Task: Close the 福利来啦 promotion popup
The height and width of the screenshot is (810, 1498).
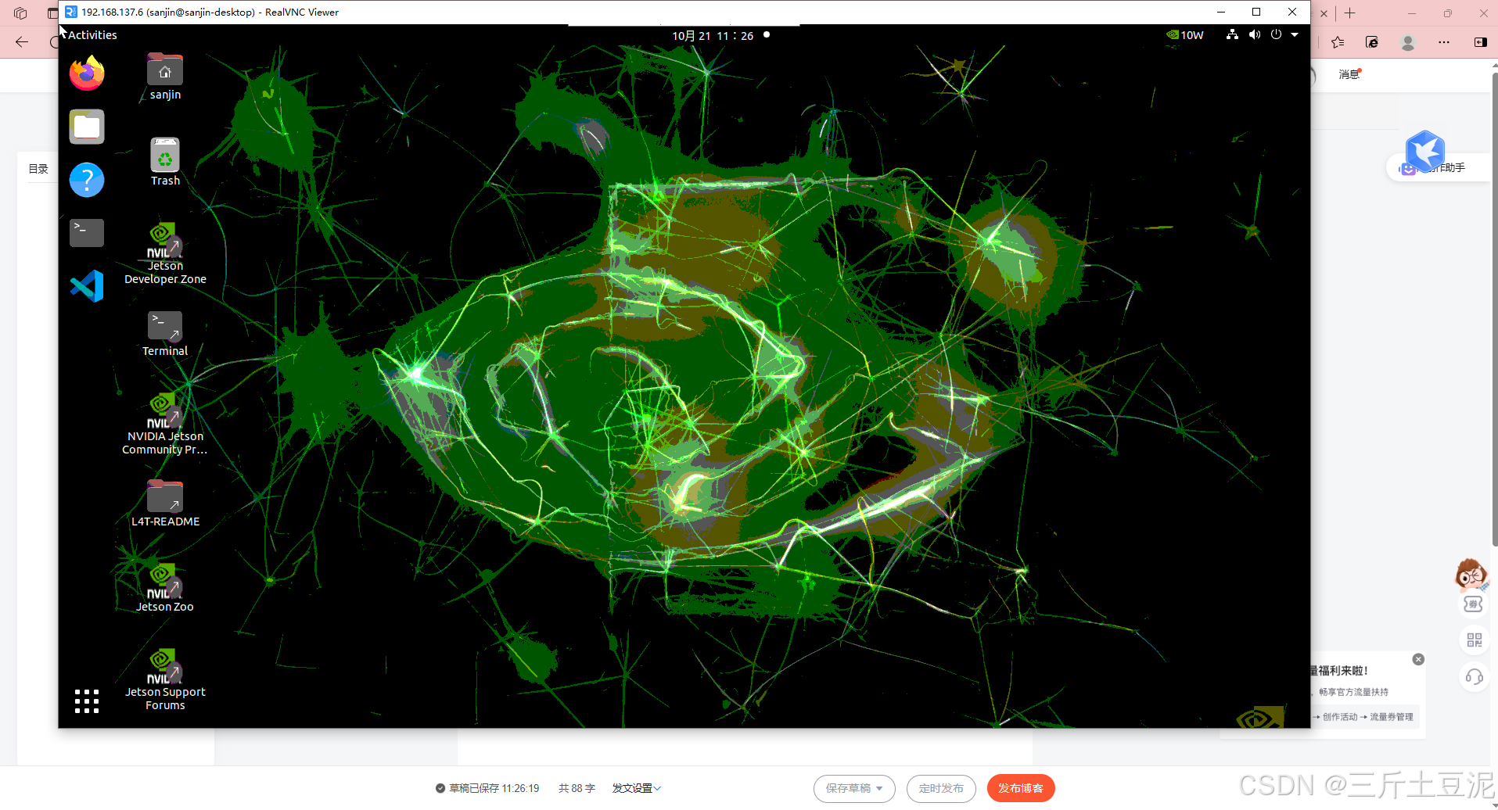Action: point(1418,659)
